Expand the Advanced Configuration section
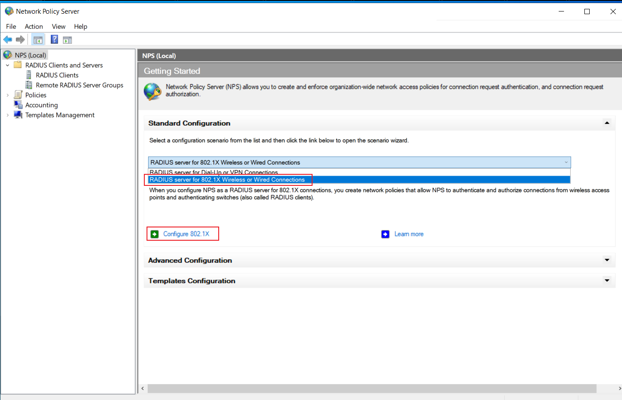Viewport: 622px width, 400px height. [x=607, y=260]
